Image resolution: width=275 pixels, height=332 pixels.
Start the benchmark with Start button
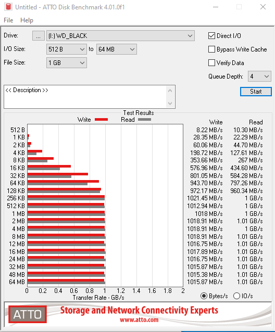(256, 92)
